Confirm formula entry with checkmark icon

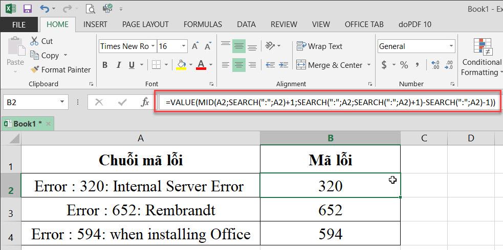coord(122,103)
